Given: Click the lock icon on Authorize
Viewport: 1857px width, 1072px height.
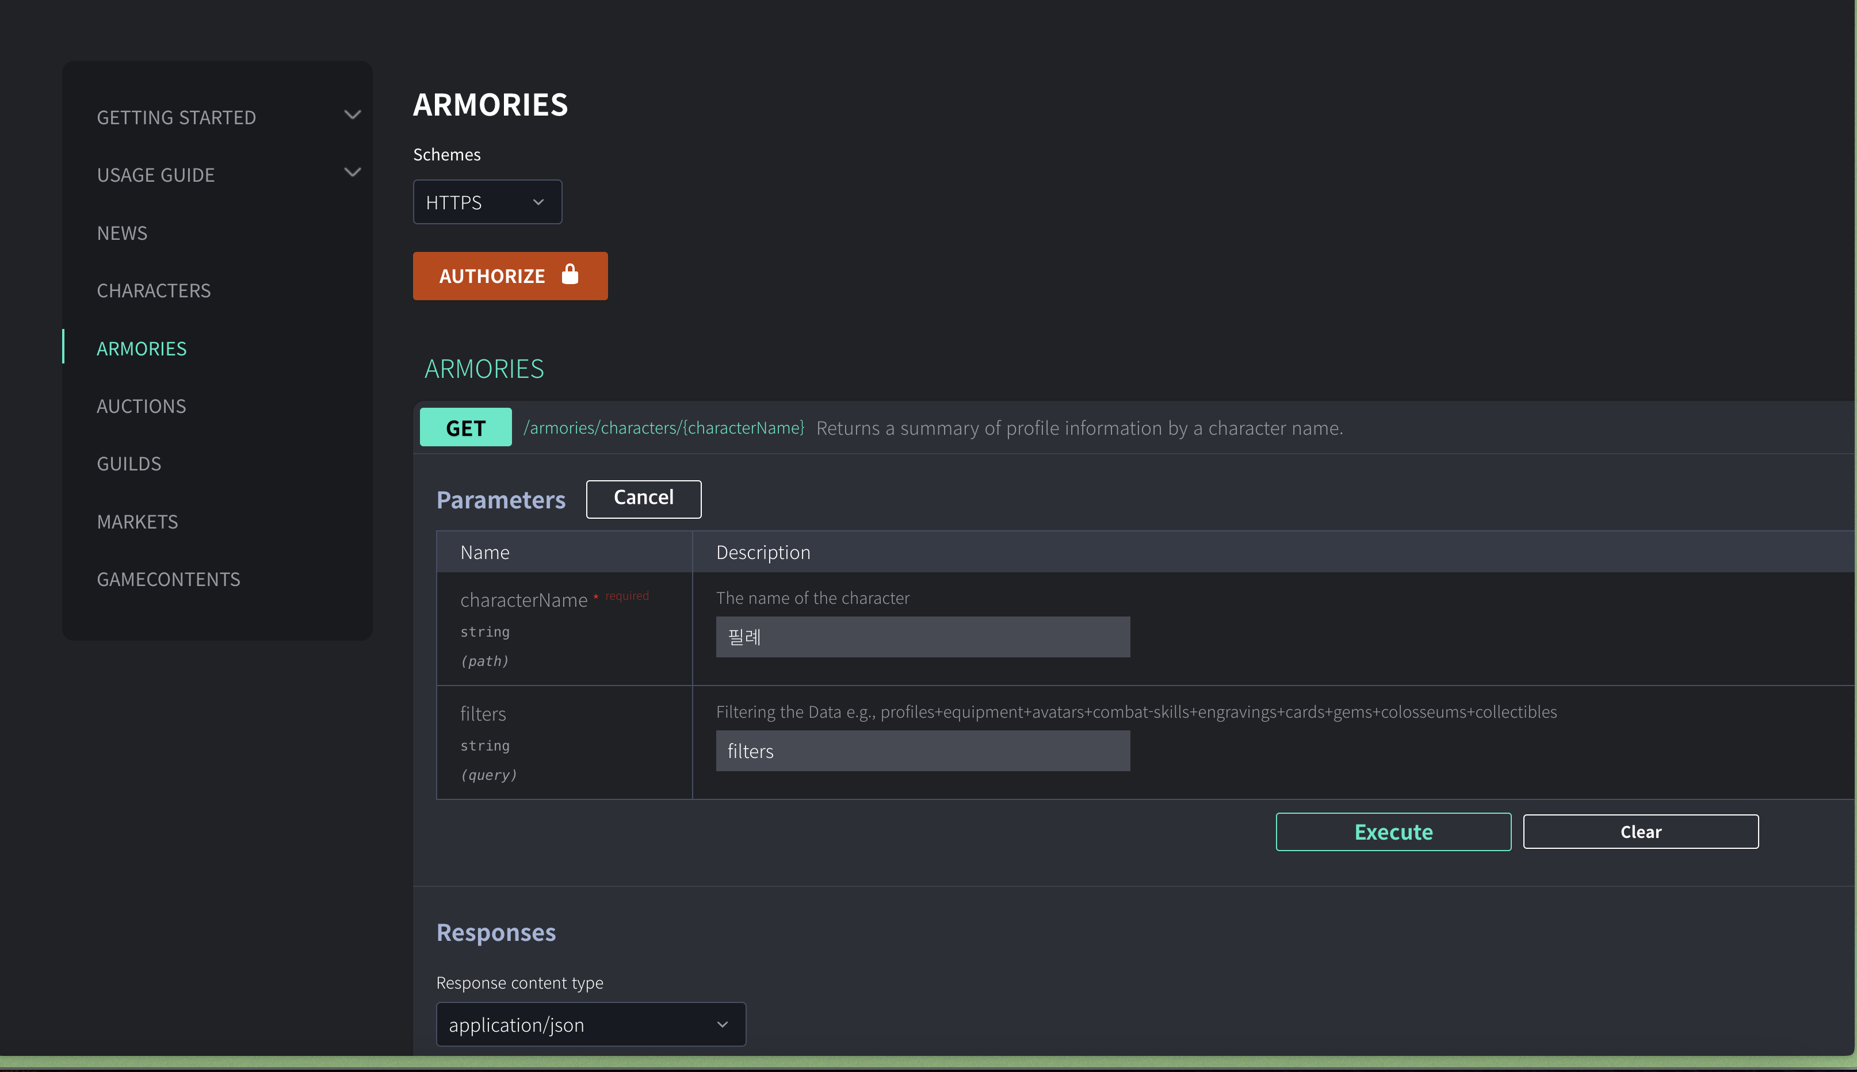Looking at the screenshot, I should [570, 275].
